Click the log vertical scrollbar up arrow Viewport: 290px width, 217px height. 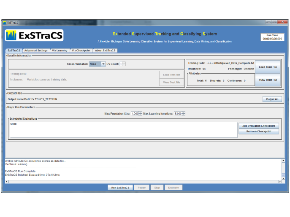click(283, 161)
